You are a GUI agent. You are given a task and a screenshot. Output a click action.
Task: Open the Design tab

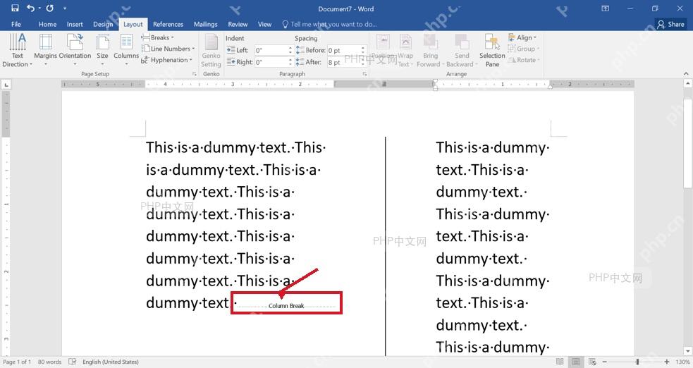point(103,24)
